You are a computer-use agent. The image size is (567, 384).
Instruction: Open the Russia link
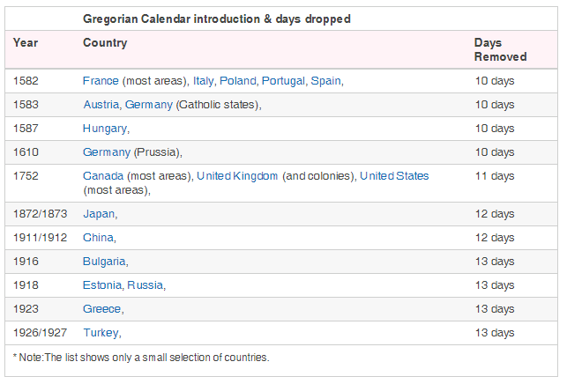[145, 285]
